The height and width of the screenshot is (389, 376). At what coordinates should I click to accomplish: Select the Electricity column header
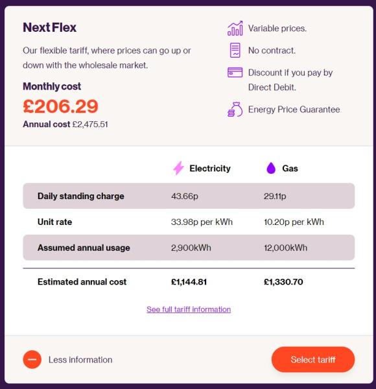point(210,168)
